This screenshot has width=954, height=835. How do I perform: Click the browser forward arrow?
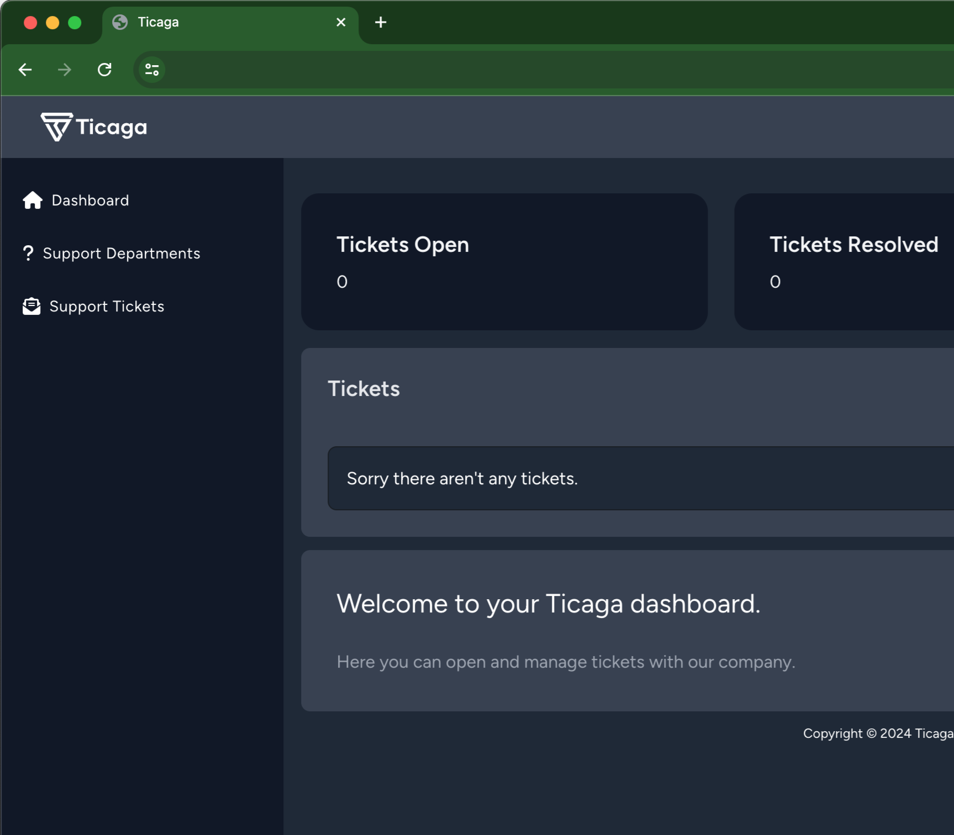click(x=65, y=70)
